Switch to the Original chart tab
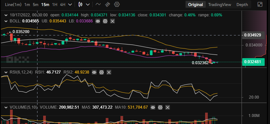The width and height of the screenshot is (270, 124). pyautogui.click(x=196, y=5)
